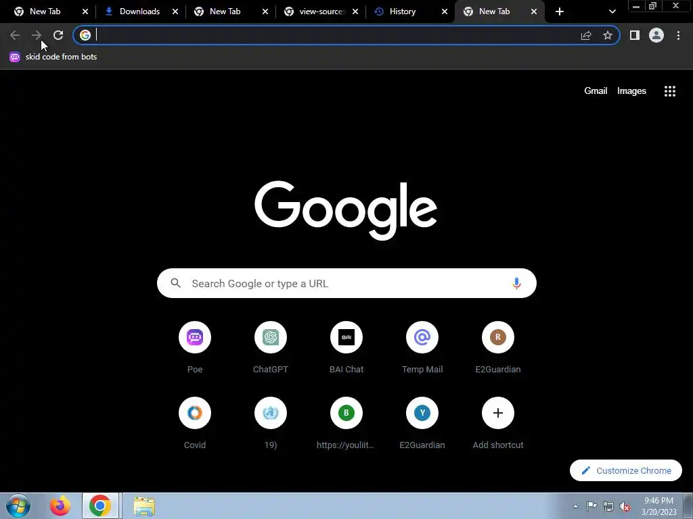Open Chrome's three-dot menu
This screenshot has height=519, width=693.
coord(678,35)
